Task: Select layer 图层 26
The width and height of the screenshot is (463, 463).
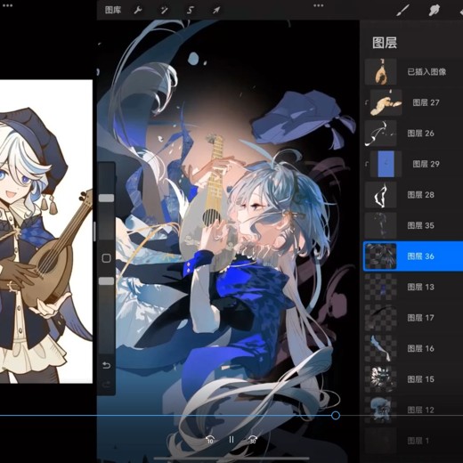Action: coord(413,134)
